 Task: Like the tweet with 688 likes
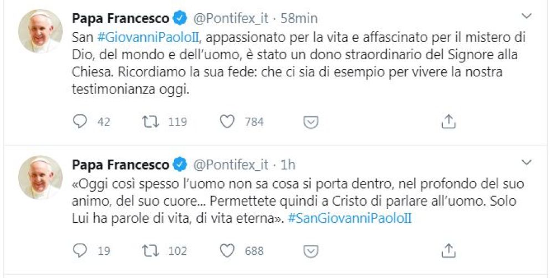pyautogui.click(x=227, y=251)
